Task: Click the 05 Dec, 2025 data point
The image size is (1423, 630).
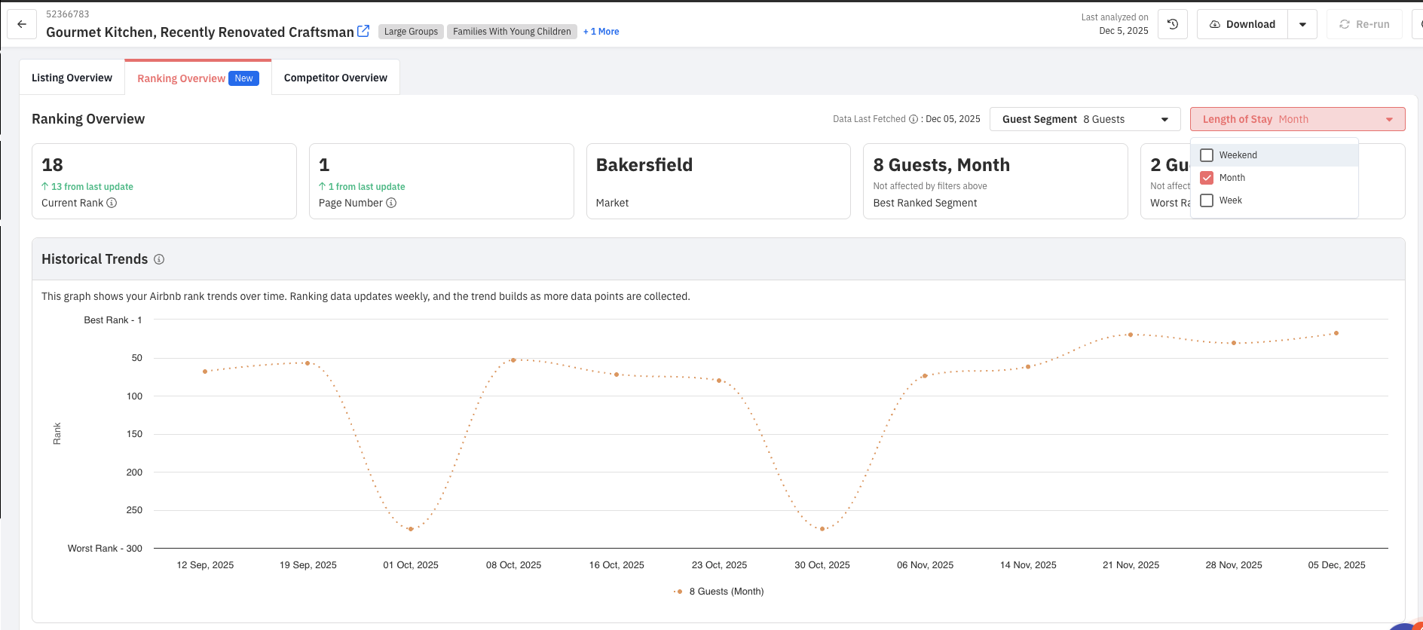Action: tap(1336, 333)
